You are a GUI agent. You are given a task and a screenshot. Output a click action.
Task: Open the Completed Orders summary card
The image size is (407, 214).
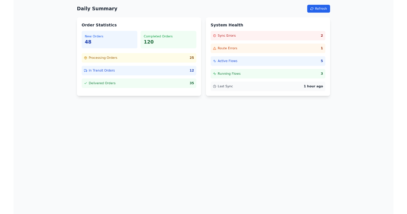pyautogui.click(x=168, y=39)
